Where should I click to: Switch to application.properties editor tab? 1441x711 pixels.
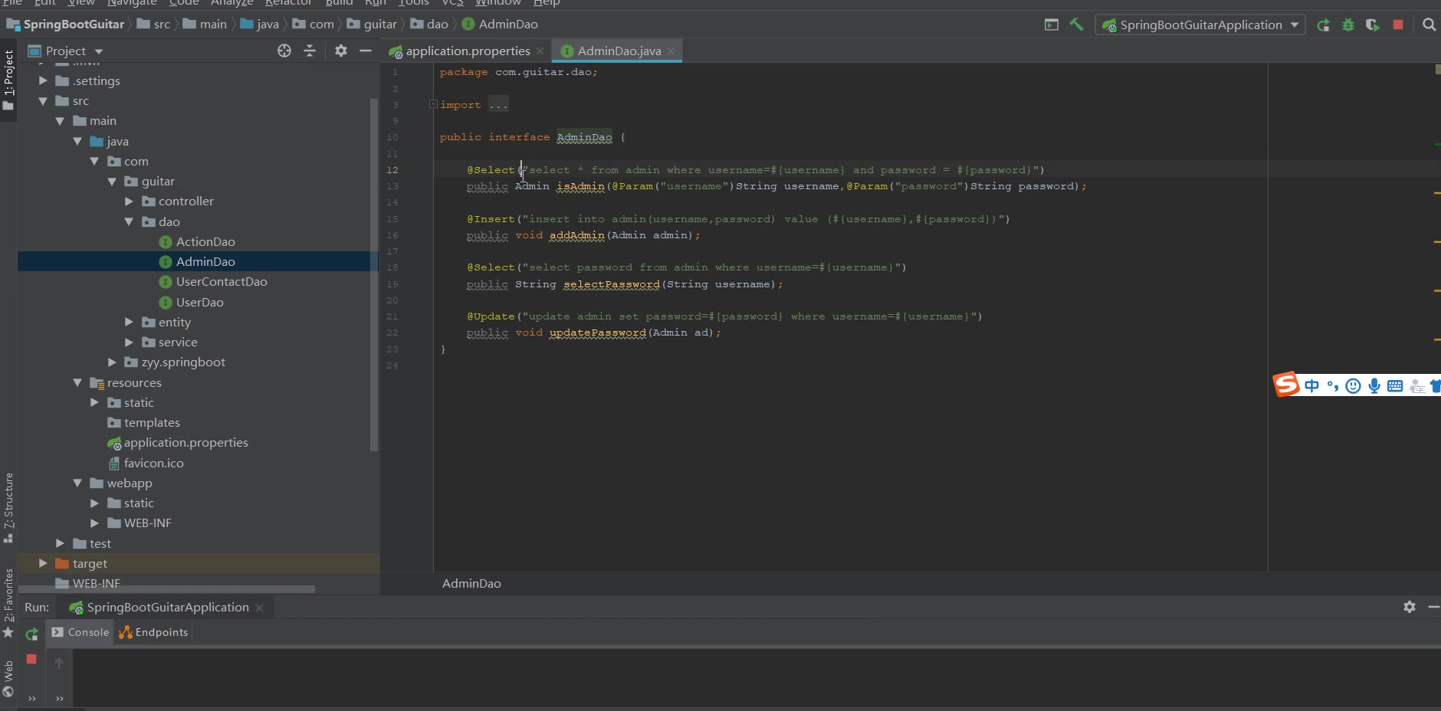click(x=467, y=51)
